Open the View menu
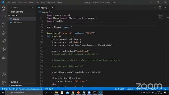Image resolution: width=169 pixels, height=95 pixels. click(x=31, y=2)
